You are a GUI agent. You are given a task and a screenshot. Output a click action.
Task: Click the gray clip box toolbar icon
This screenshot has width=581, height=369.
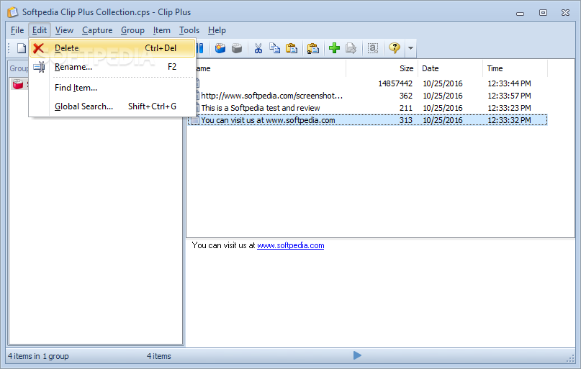click(x=237, y=48)
